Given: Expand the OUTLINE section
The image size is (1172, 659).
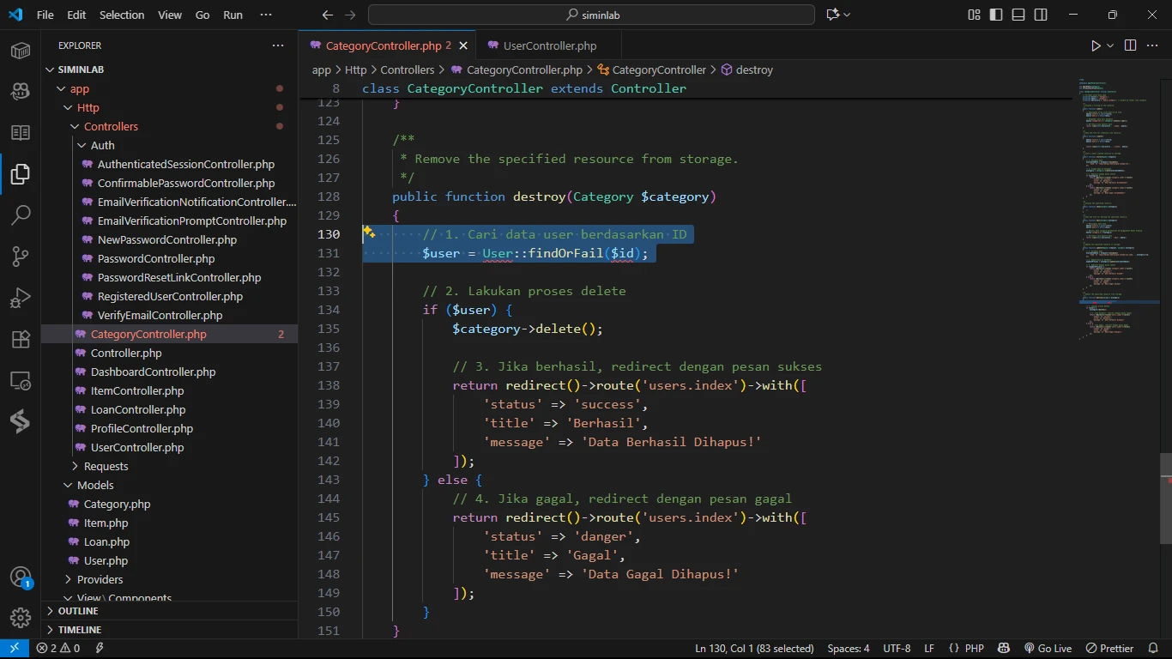Looking at the screenshot, I should point(78,611).
